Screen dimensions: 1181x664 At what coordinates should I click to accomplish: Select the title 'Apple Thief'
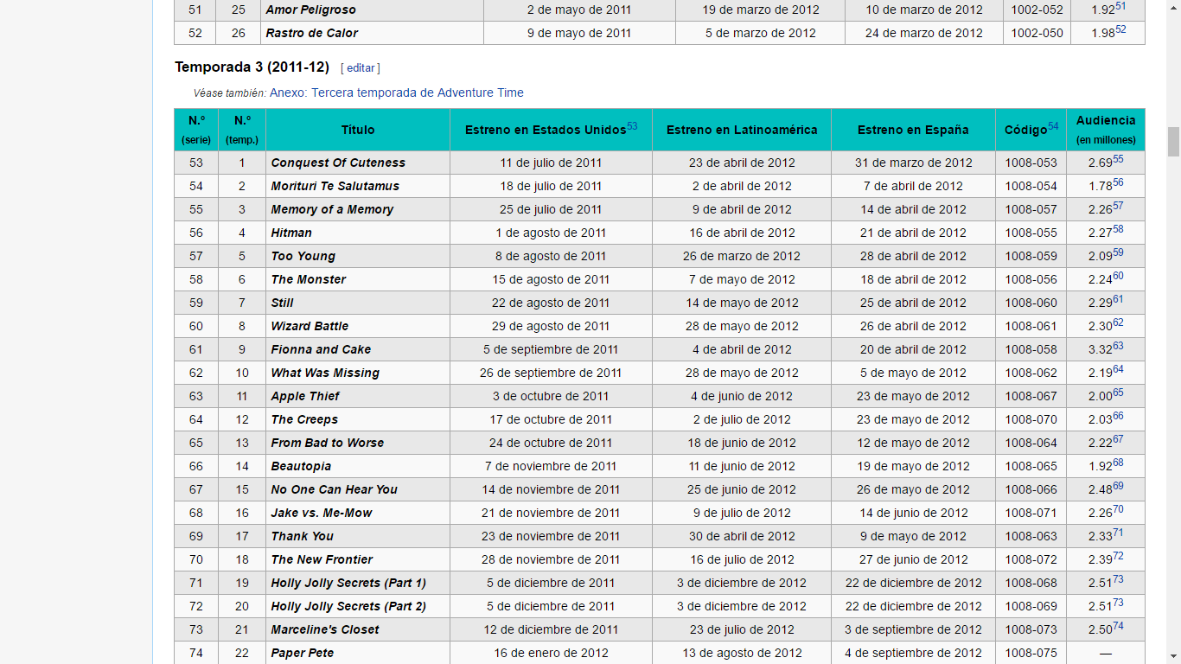click(x=305, y=396)
